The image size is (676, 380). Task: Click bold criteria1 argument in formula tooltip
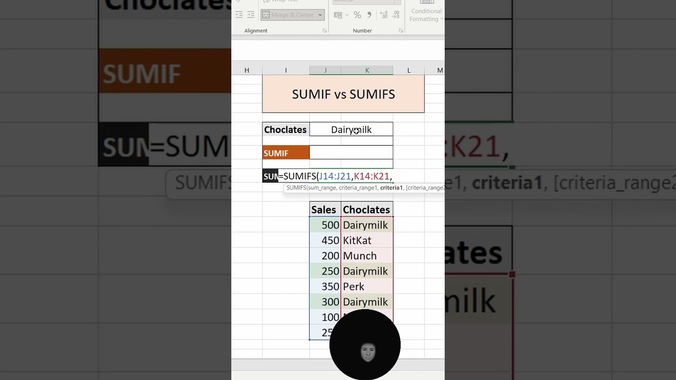click(x=391, y=188)
